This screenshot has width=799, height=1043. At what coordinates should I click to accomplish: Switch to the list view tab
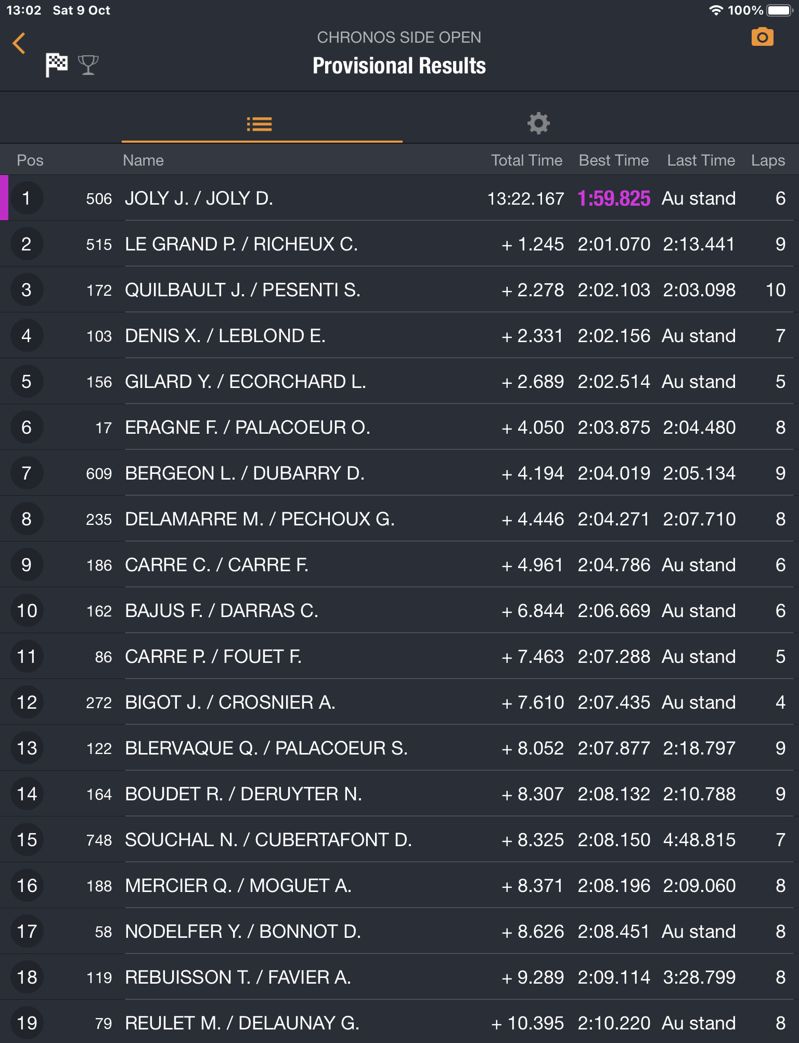[260, 124]
